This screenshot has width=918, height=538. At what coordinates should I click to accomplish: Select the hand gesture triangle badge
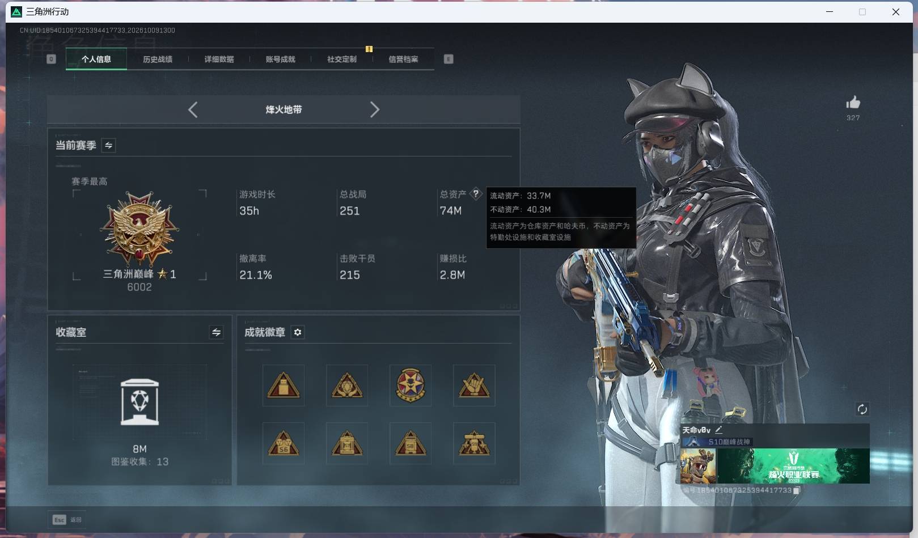coord(474,386)
